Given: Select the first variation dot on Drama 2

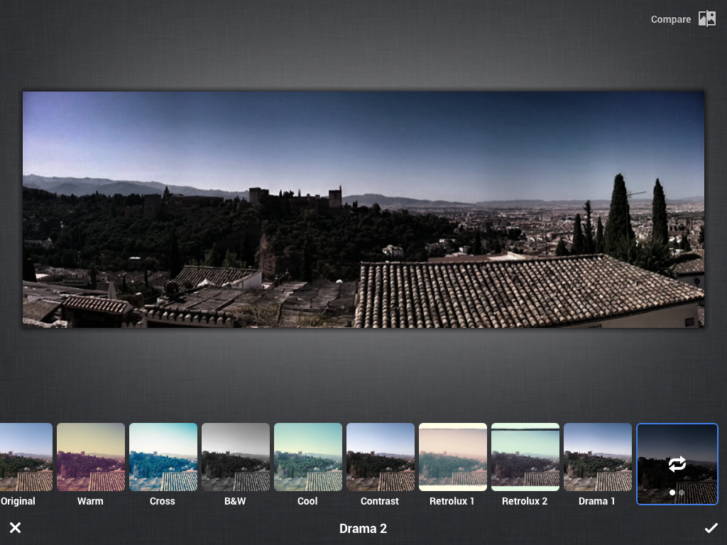Looking at the screenshot, I should pos(672,492).
